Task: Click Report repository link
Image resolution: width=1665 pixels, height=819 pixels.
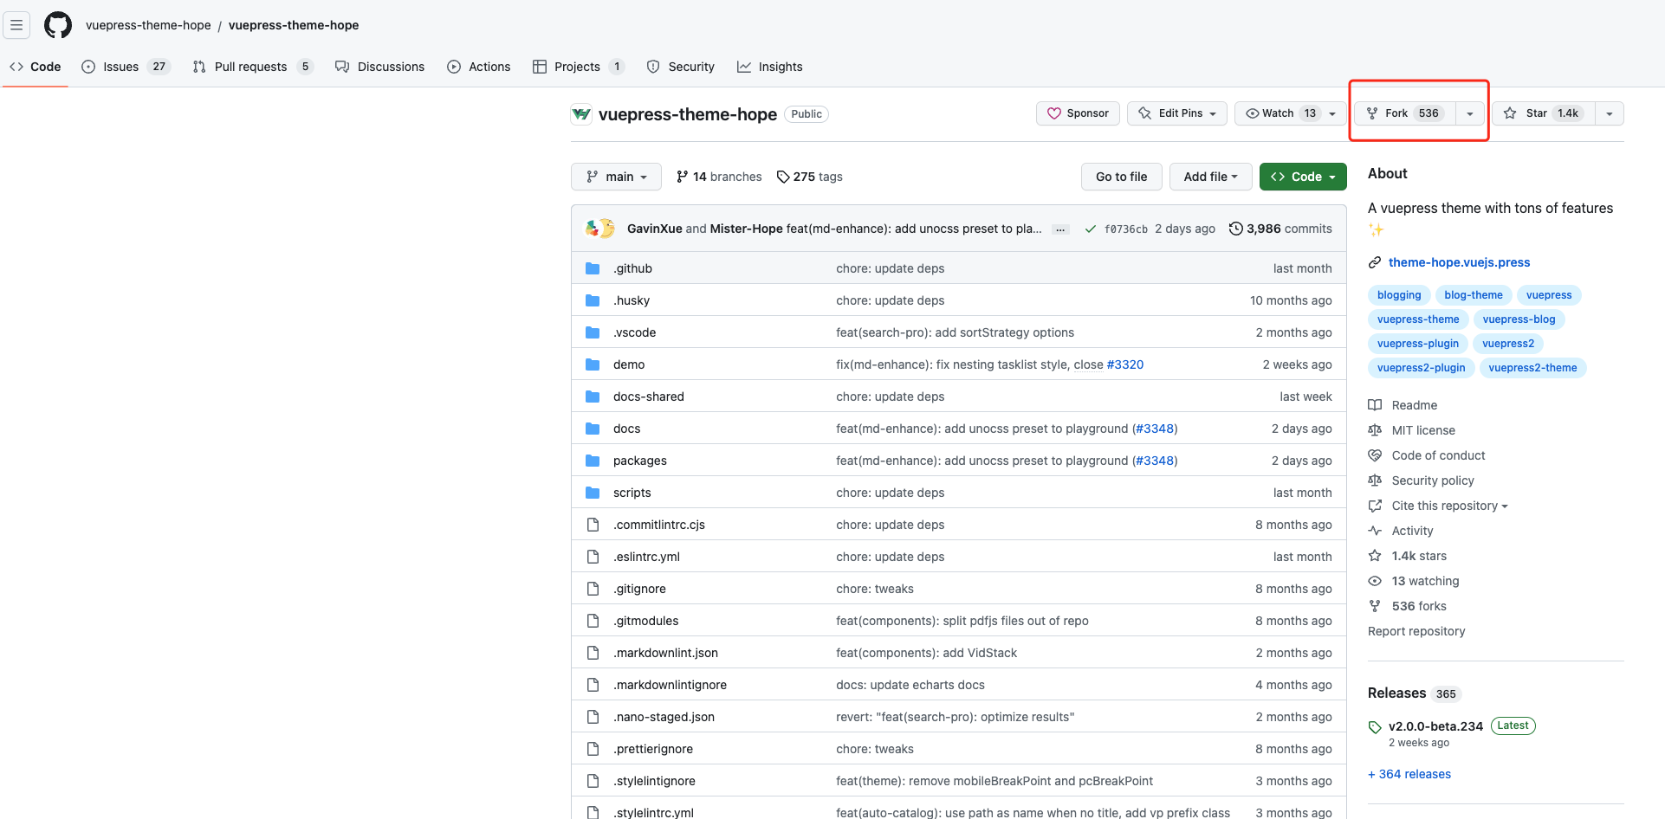Action: click(x=1416, y=631)
